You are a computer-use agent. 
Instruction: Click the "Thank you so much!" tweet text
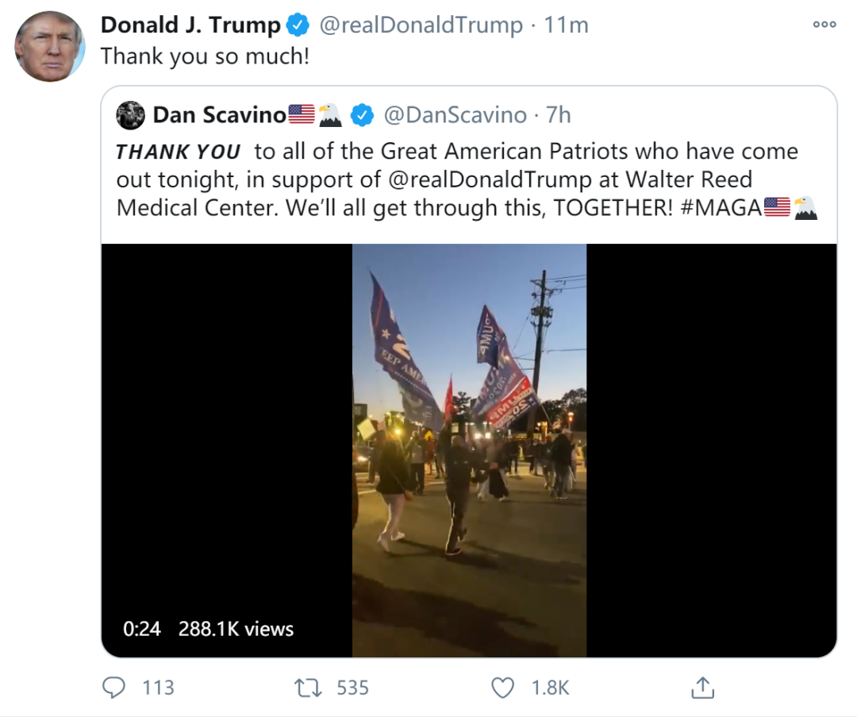coord(205,56)
